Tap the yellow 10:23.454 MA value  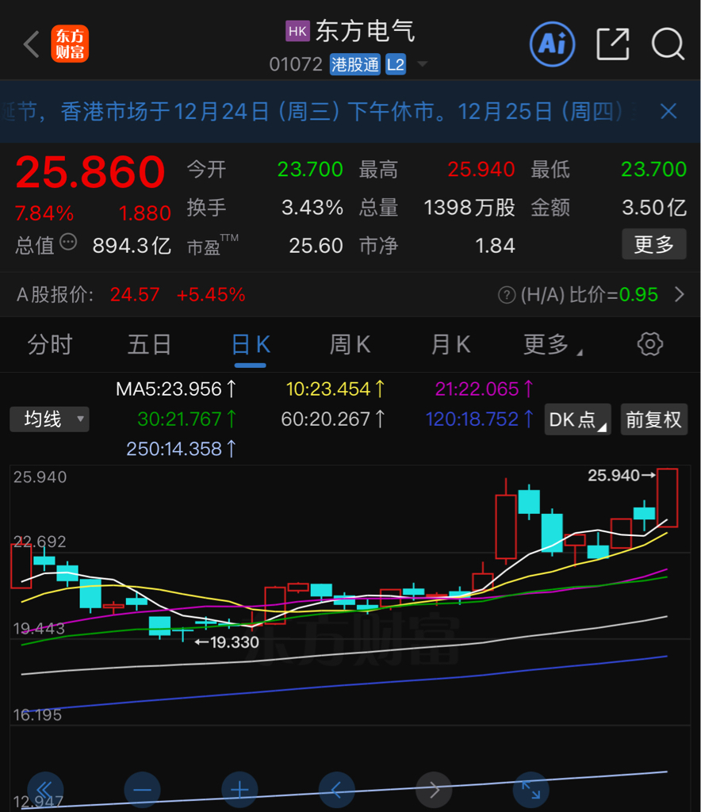point(335,389)
